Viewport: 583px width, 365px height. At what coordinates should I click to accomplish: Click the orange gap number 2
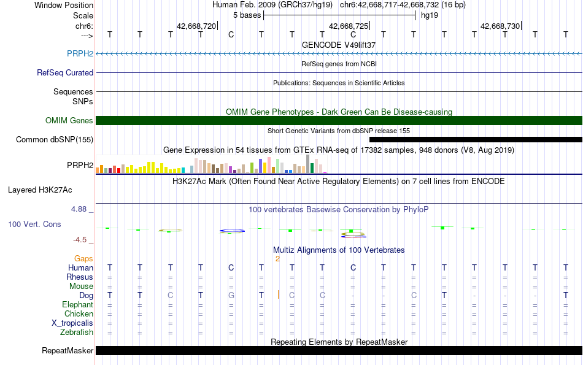[277, 259]
